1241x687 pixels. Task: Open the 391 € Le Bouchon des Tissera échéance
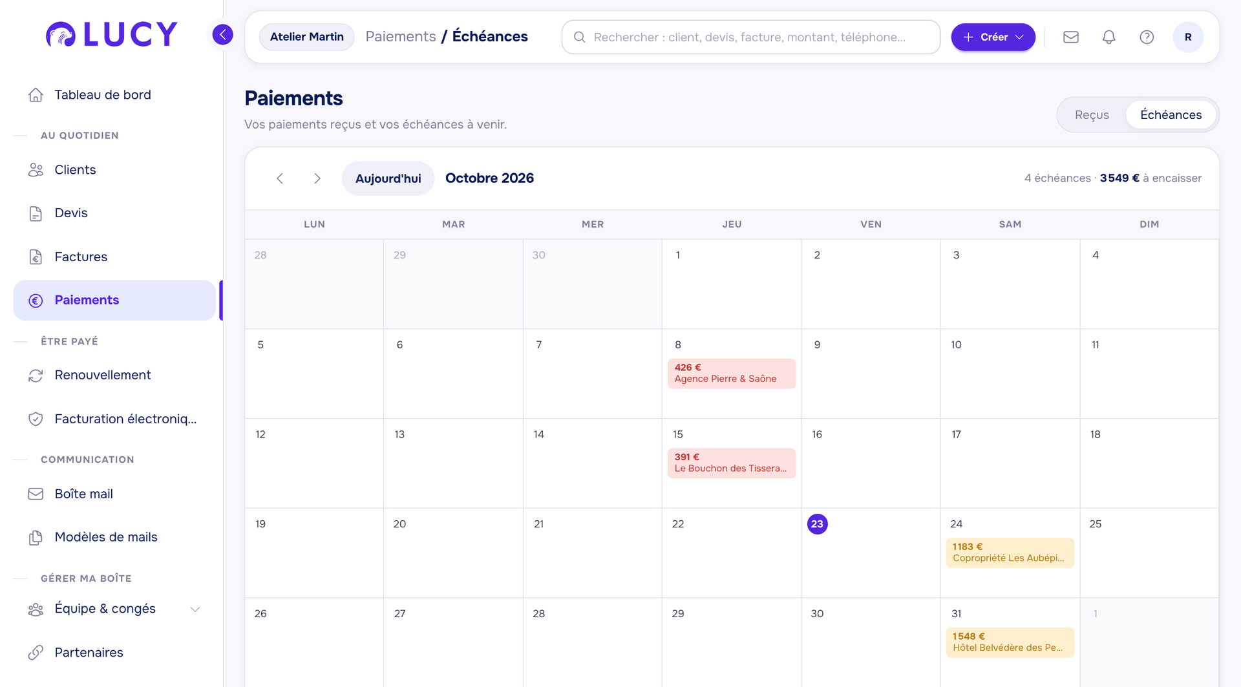(x=732, y=463)
